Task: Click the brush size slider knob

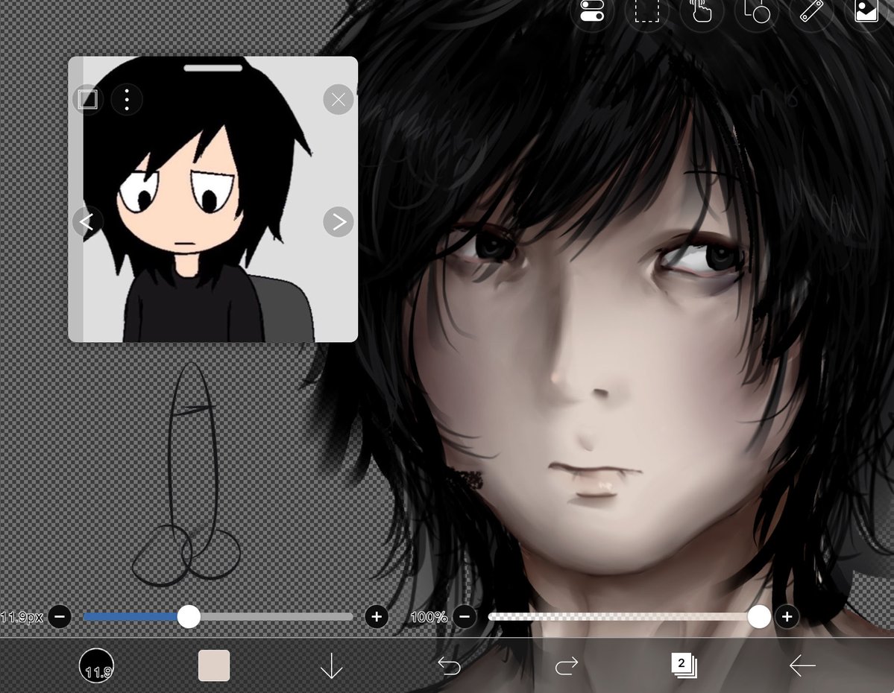Action: (189, 617)
